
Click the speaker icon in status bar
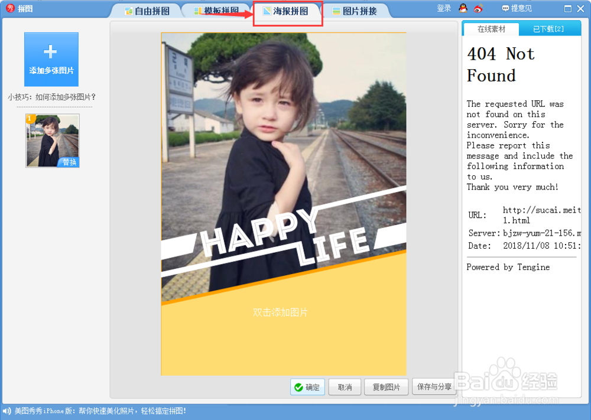[7, 411]
